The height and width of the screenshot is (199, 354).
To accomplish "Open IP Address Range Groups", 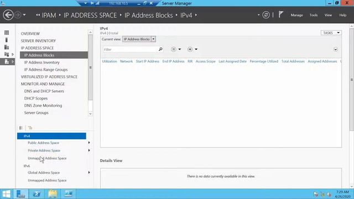I will pos(46,70).
